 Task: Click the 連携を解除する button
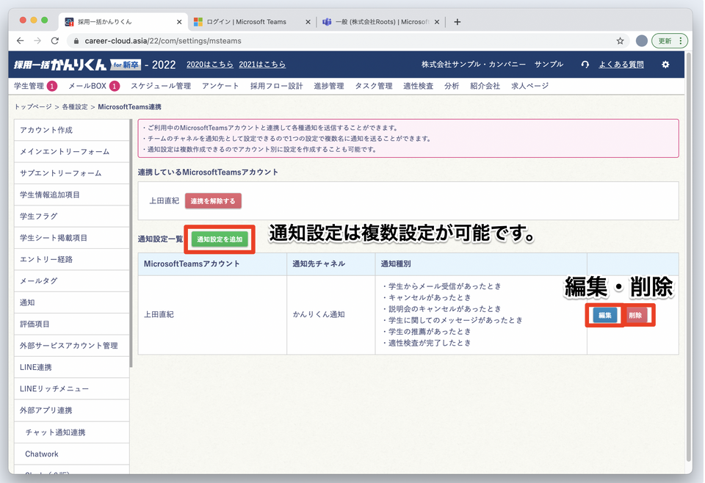213,200
